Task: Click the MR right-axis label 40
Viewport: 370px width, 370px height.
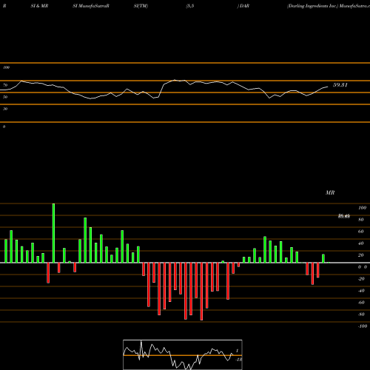Action: pyautogui.click(x=361, y=243)
